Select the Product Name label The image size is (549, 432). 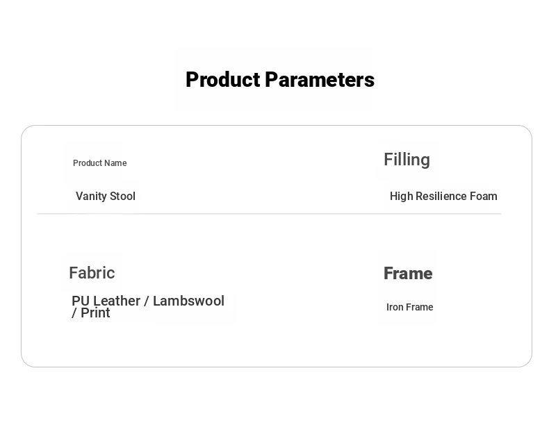pos(100,163)
